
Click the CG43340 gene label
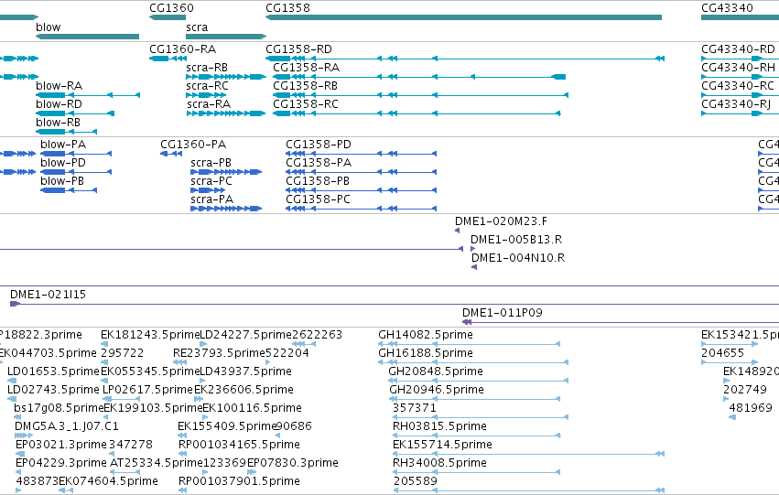click(x=727, y=8)
